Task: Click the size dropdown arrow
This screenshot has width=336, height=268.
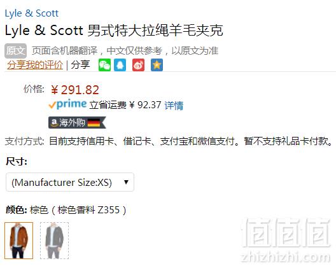Action: (126, 182)
